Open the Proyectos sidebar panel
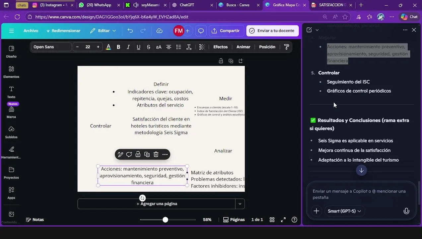This screenshot has height=239, width=422. 11,173
